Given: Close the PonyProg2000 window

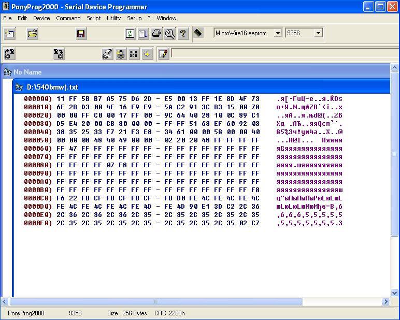Looking at the screenshot, I should tap(392, 7).
